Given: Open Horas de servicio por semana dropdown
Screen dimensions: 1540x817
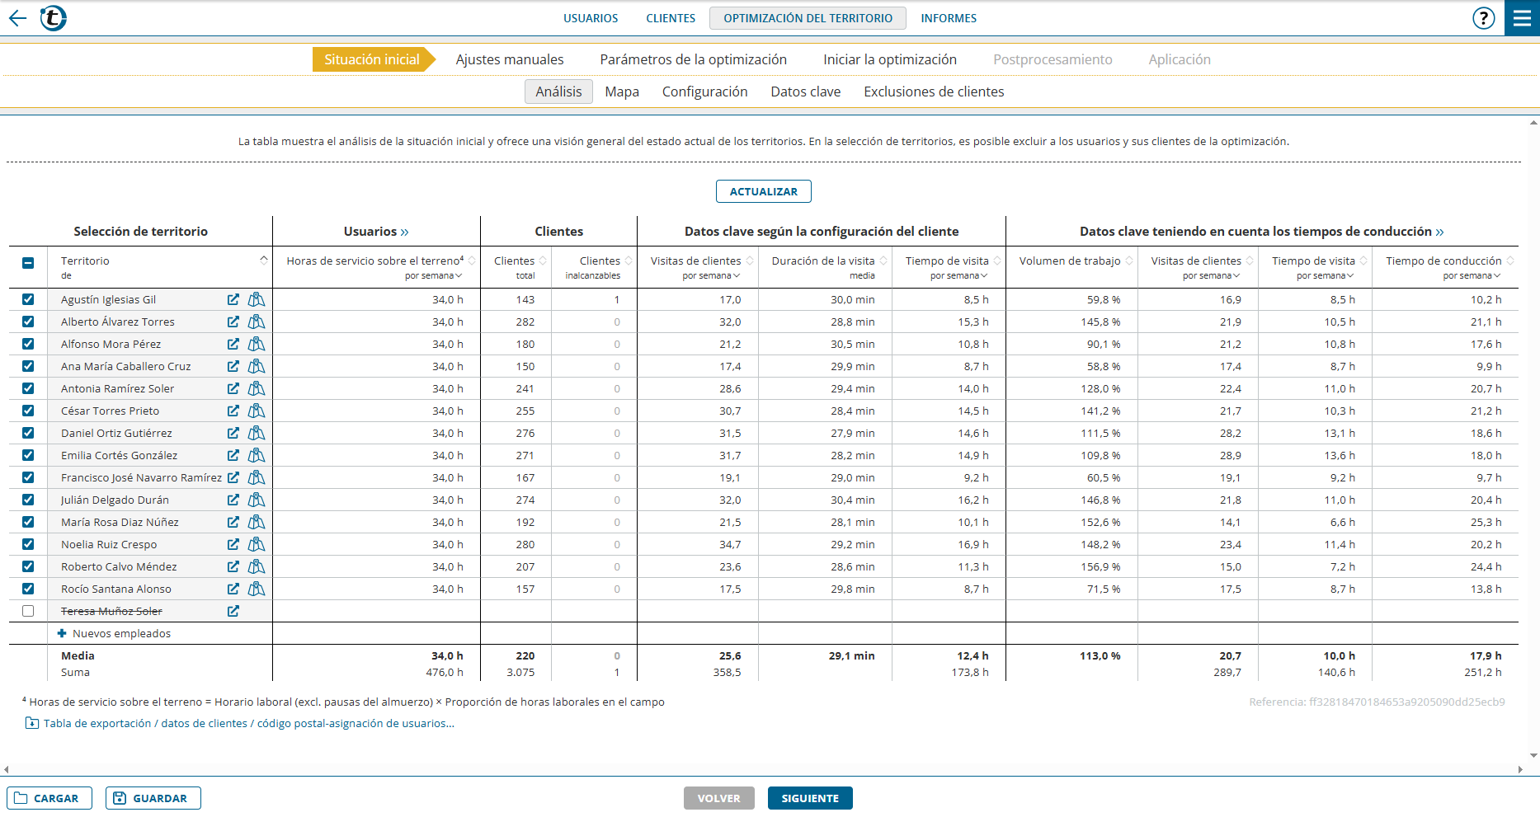Looking at the screenshot, I should coord(433,276).
